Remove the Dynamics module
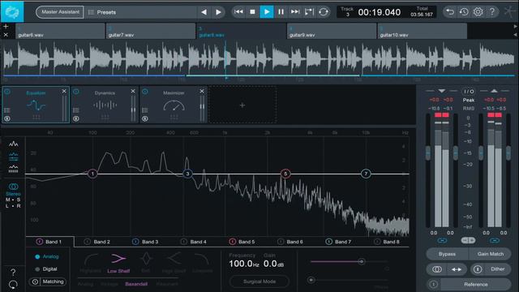 pos(133,91)
